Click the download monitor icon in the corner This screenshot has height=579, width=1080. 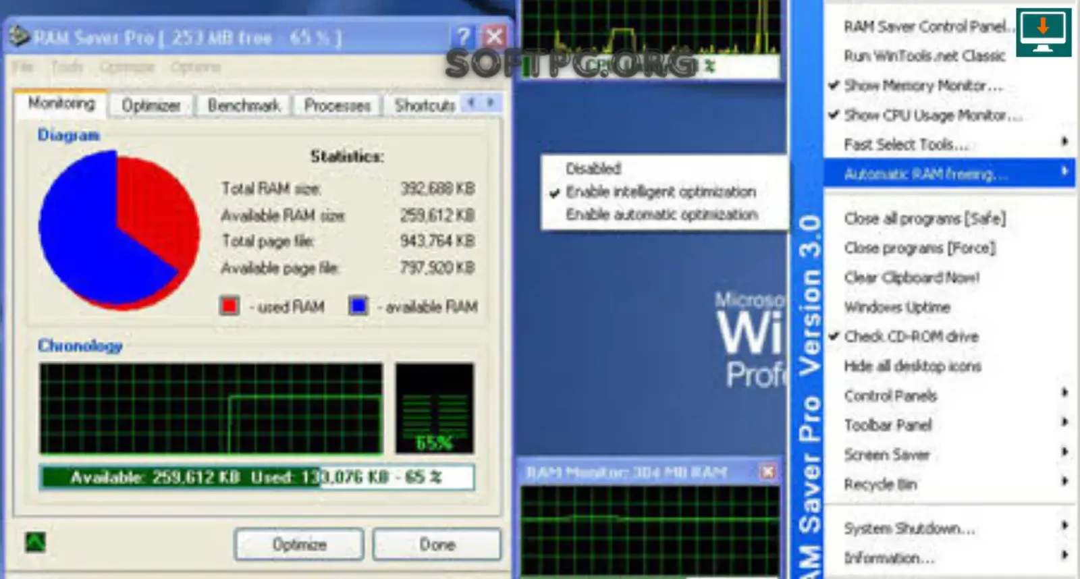point(1044,32)
